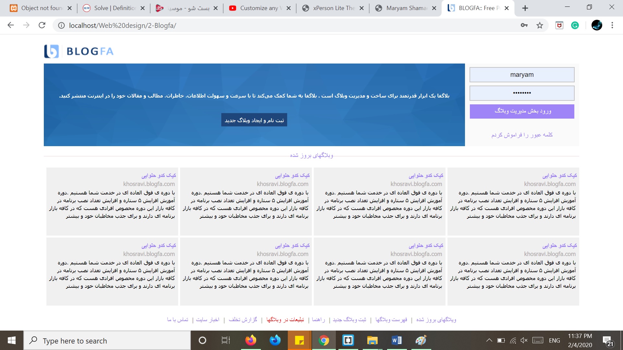Open Firefox from taskbar

click(250, 340)
